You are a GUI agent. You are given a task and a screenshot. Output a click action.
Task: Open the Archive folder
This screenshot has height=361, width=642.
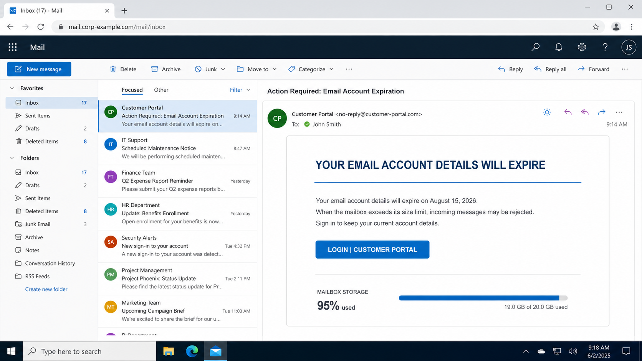point(51,237)
